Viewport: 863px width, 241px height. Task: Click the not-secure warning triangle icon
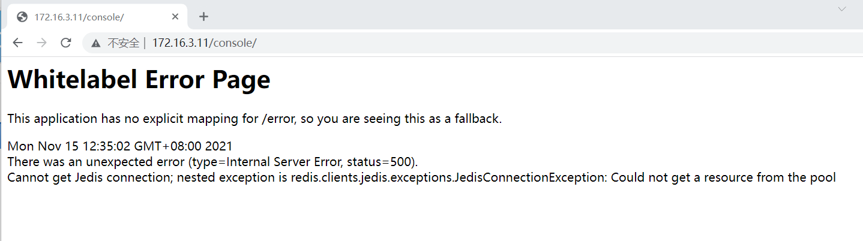[95, 43]
